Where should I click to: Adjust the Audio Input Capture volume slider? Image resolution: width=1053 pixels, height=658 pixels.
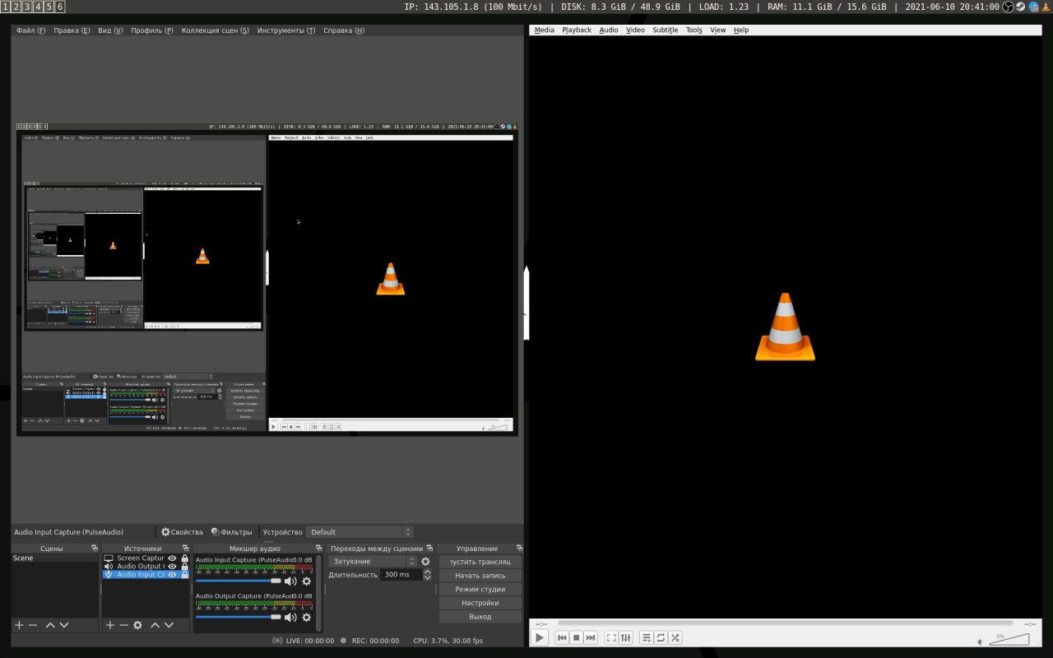click(239, 582)
